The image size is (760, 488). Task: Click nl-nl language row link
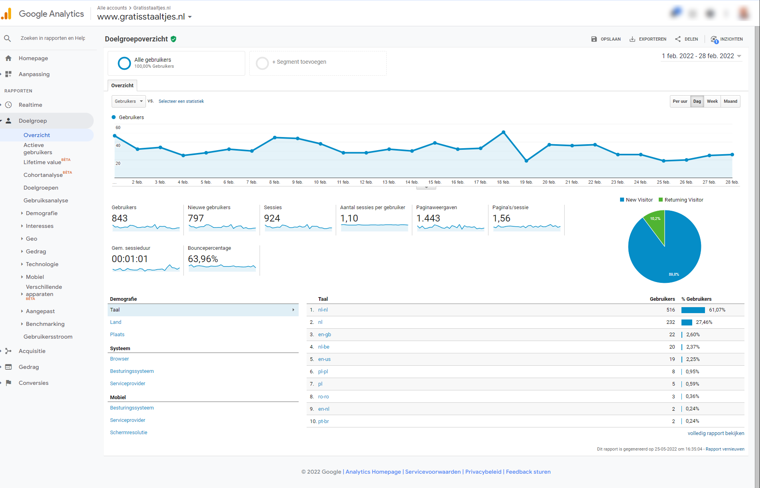(x=323, y=310)
